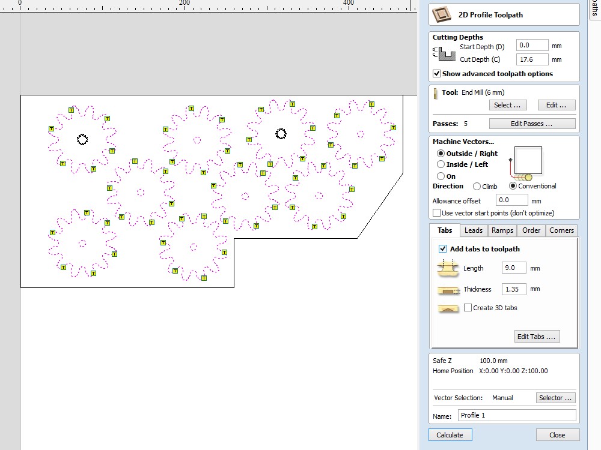Screen dimensions: 601x450
Task: Click the Edit Tabs button
Action: [x=536, y=337]
